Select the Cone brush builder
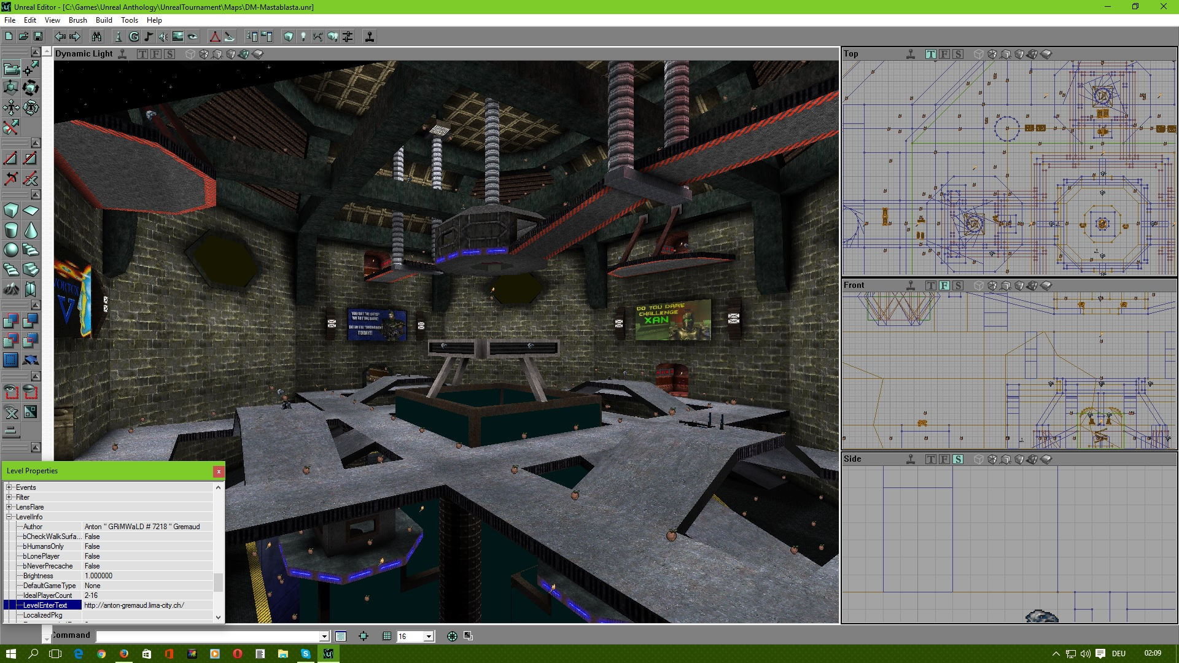Screen dimensions: 1179x663 [31, 231]
